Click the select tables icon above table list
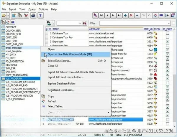177x137 pixels. click(x=13, y=22)
